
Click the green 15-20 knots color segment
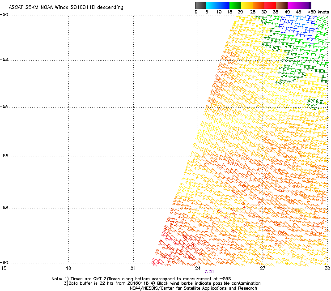(235, 5)
